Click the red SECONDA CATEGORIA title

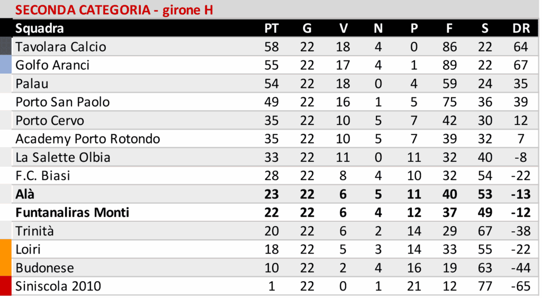[x=114, y=10]
